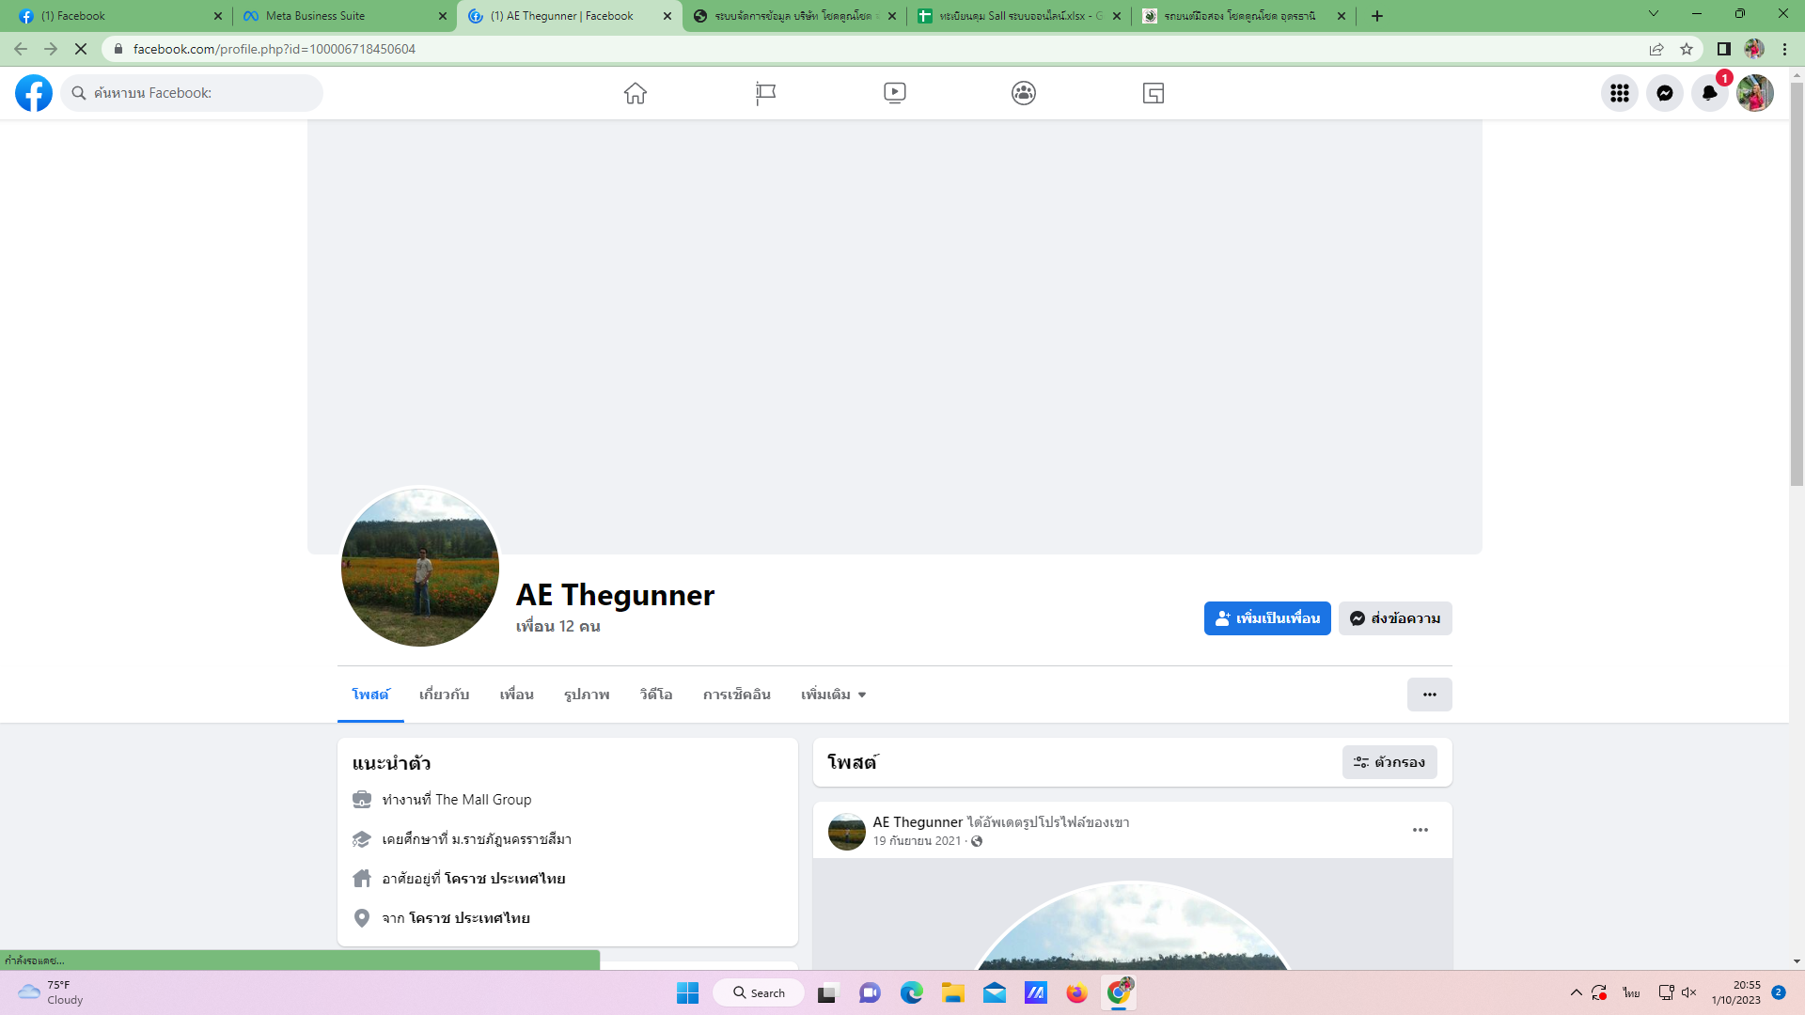This screenshot has height=1015, width=1805.
Task: Open Firefox from the Windows taskbar
Action: click(x=1076, y=993)
